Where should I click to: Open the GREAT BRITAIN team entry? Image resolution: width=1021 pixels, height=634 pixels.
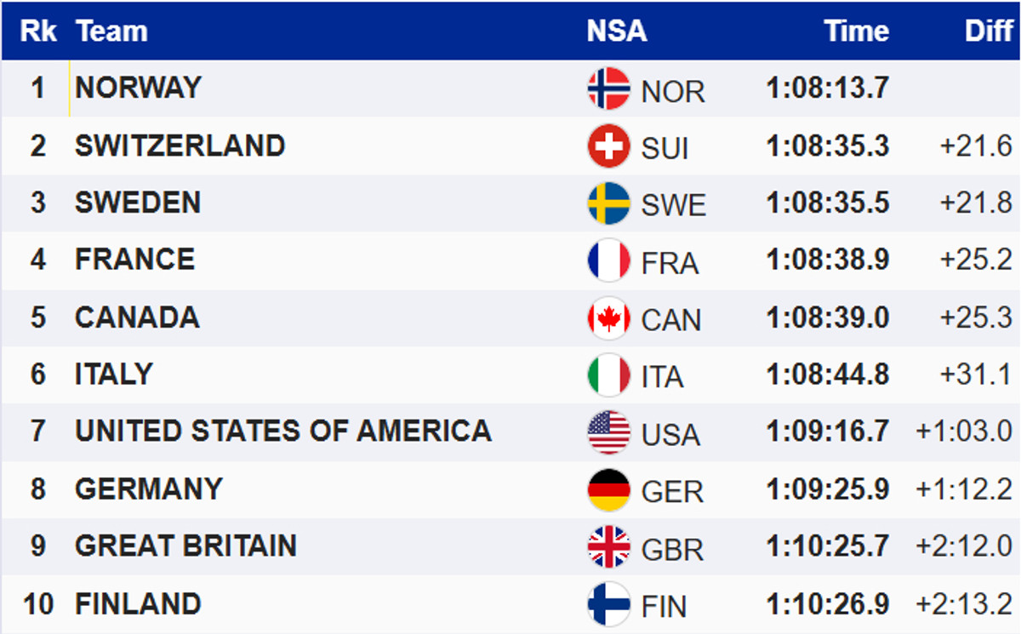coord(185,545)
